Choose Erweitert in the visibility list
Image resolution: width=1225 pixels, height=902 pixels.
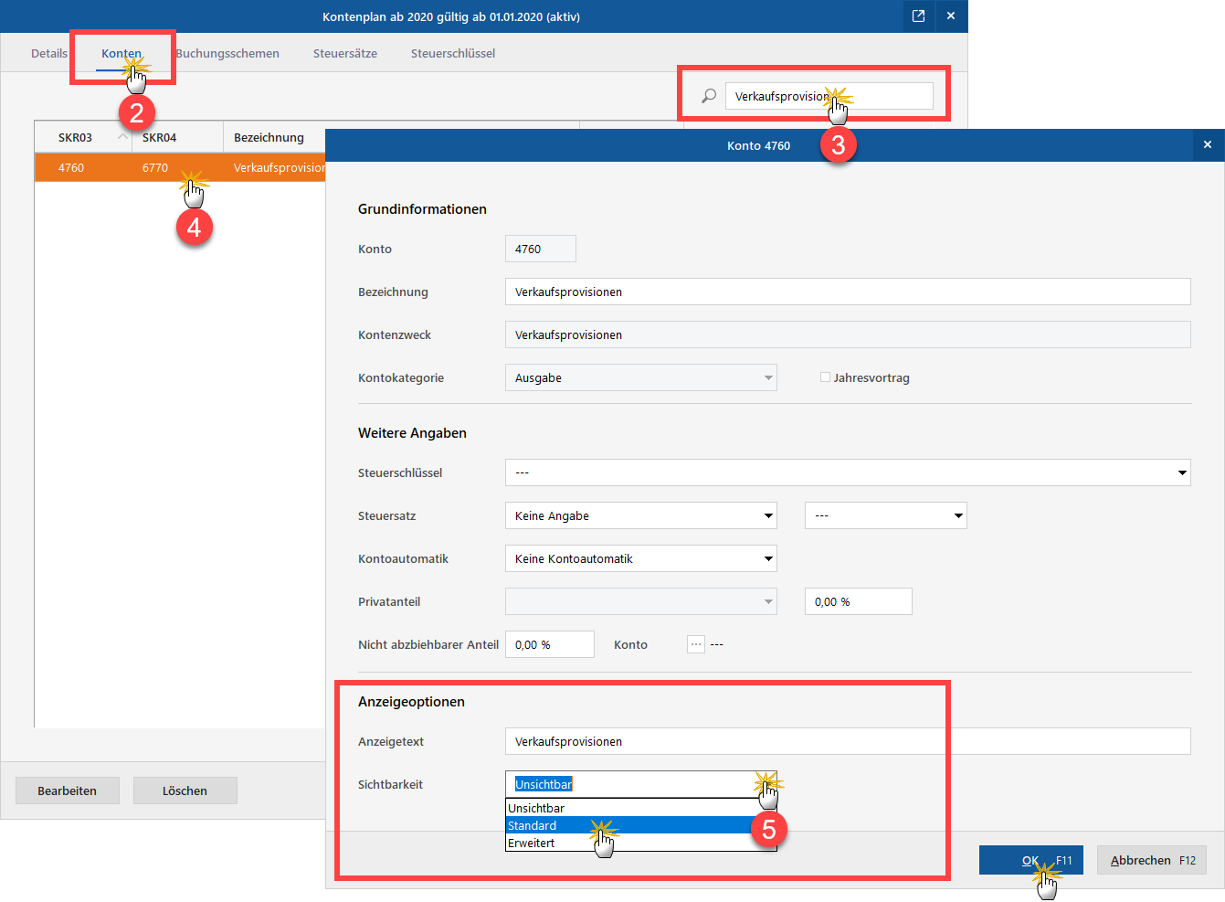(x=640, y=843)
